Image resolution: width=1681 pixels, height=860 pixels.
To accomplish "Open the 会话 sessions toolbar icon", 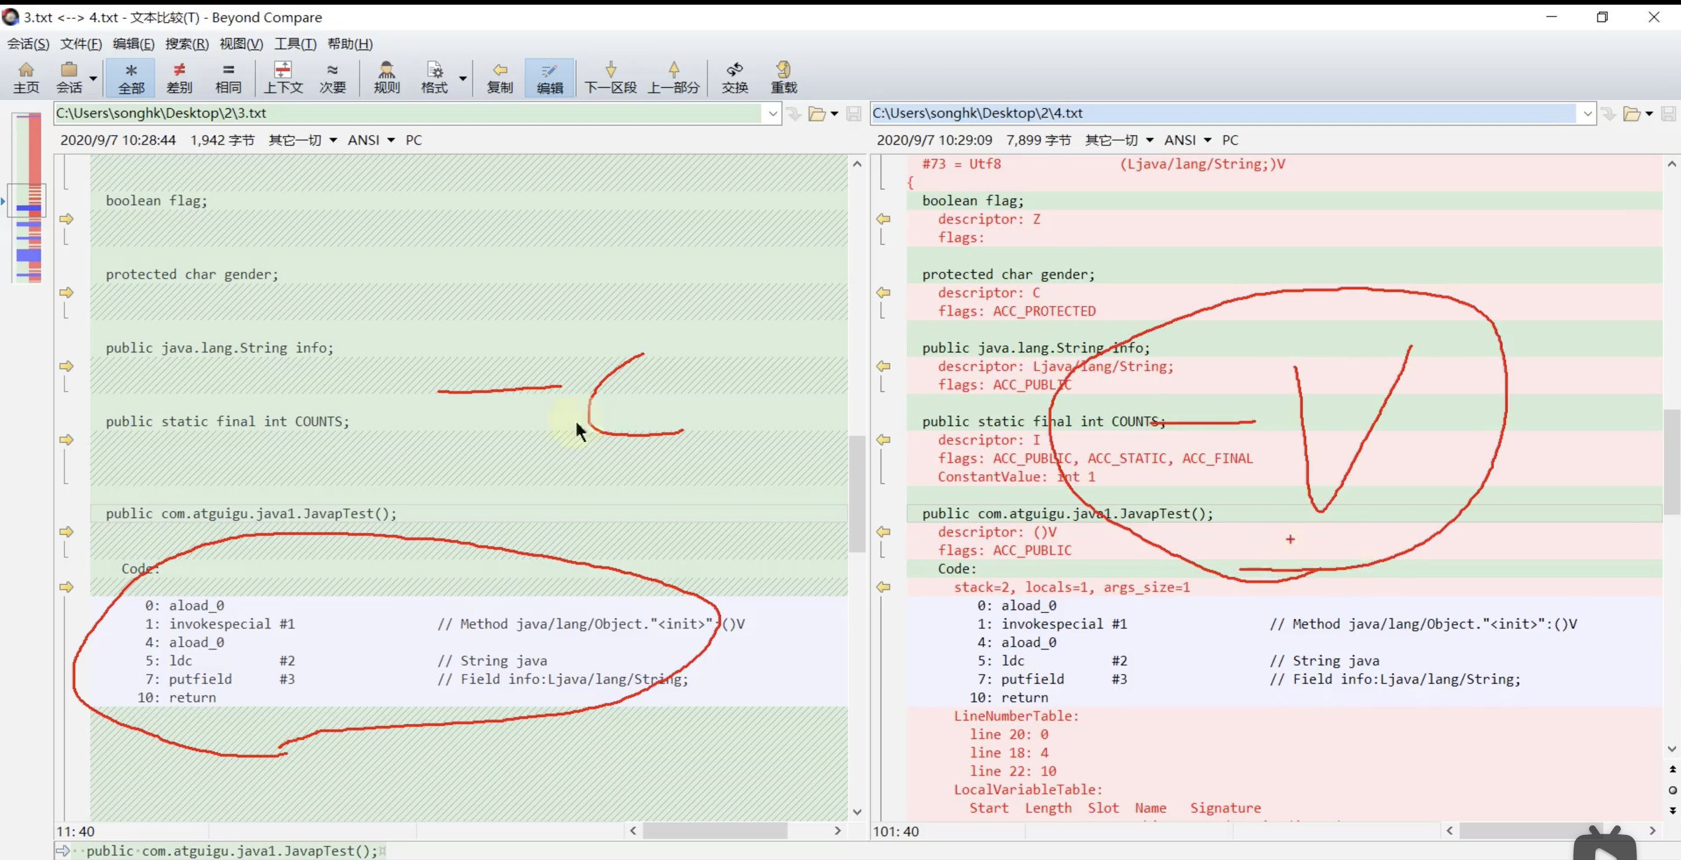I will (x=68, y=78).
